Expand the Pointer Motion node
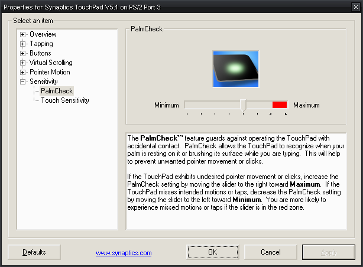Screen dimensions: 363x267 point(23,72)
